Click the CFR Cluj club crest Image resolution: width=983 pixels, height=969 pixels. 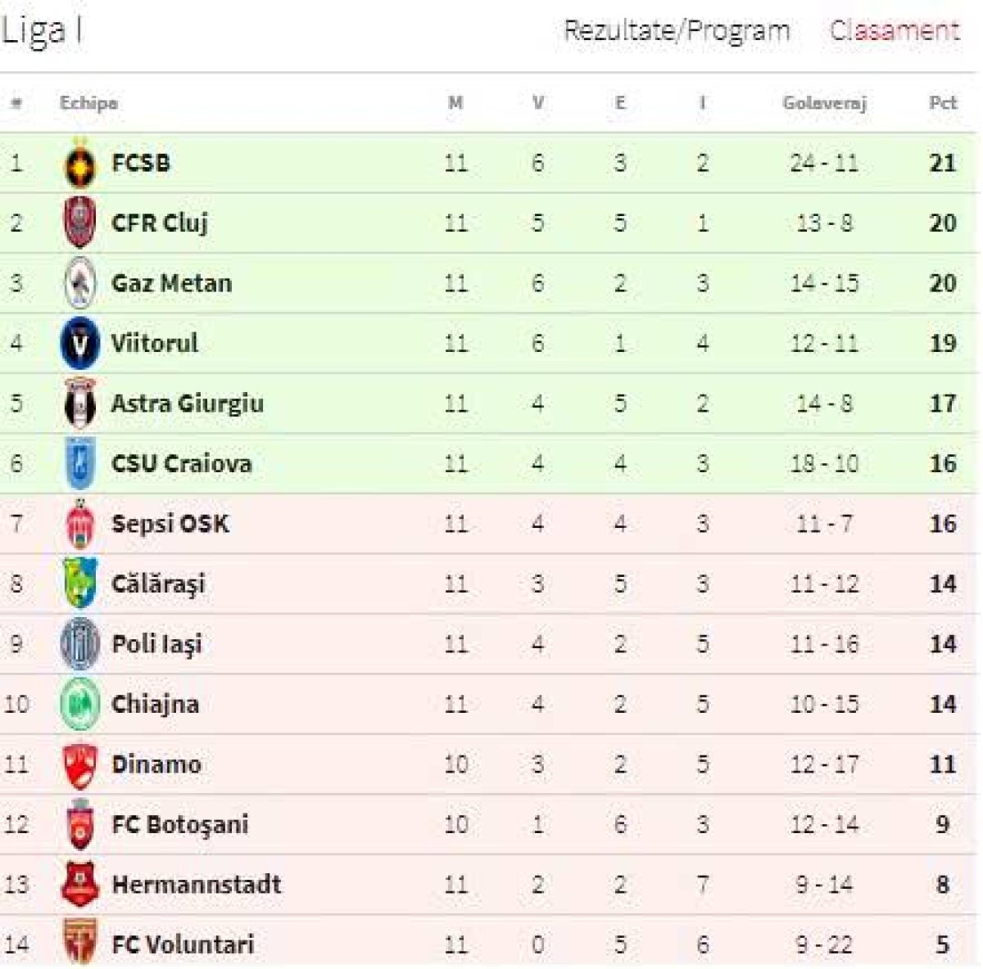click(x=79, y=223)
